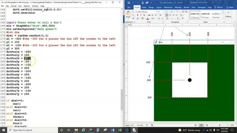Click the Task View icon on the taskbar

coord(69,130)
